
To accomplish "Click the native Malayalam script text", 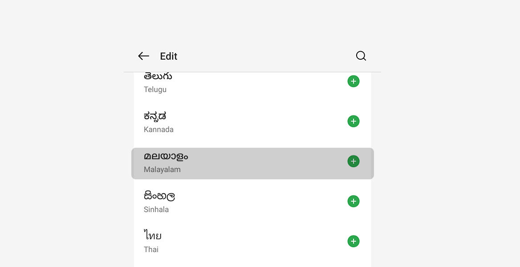I will coord(166,156).
